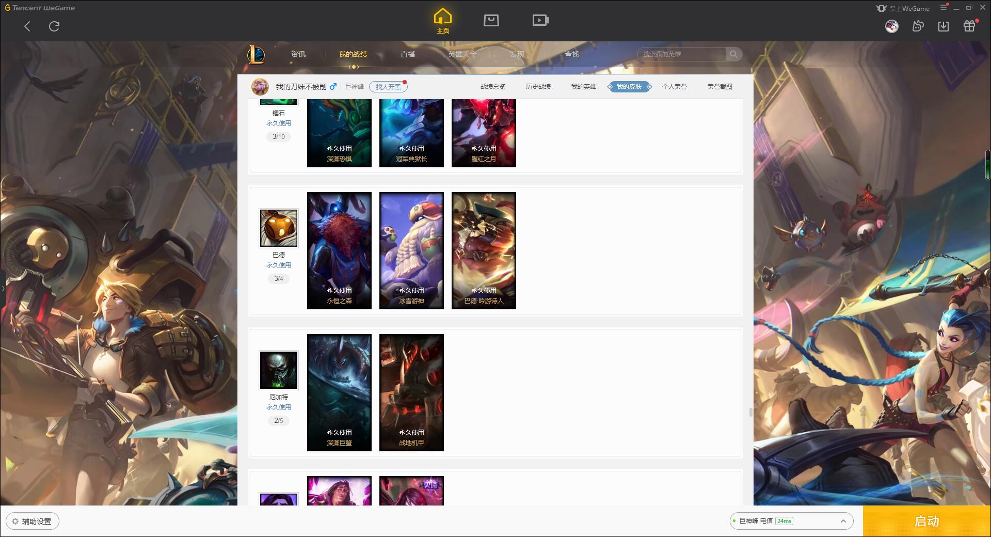Click the search magnifier button
The width and height of the screenshot is (991, 537).
[x=733, y=54]
